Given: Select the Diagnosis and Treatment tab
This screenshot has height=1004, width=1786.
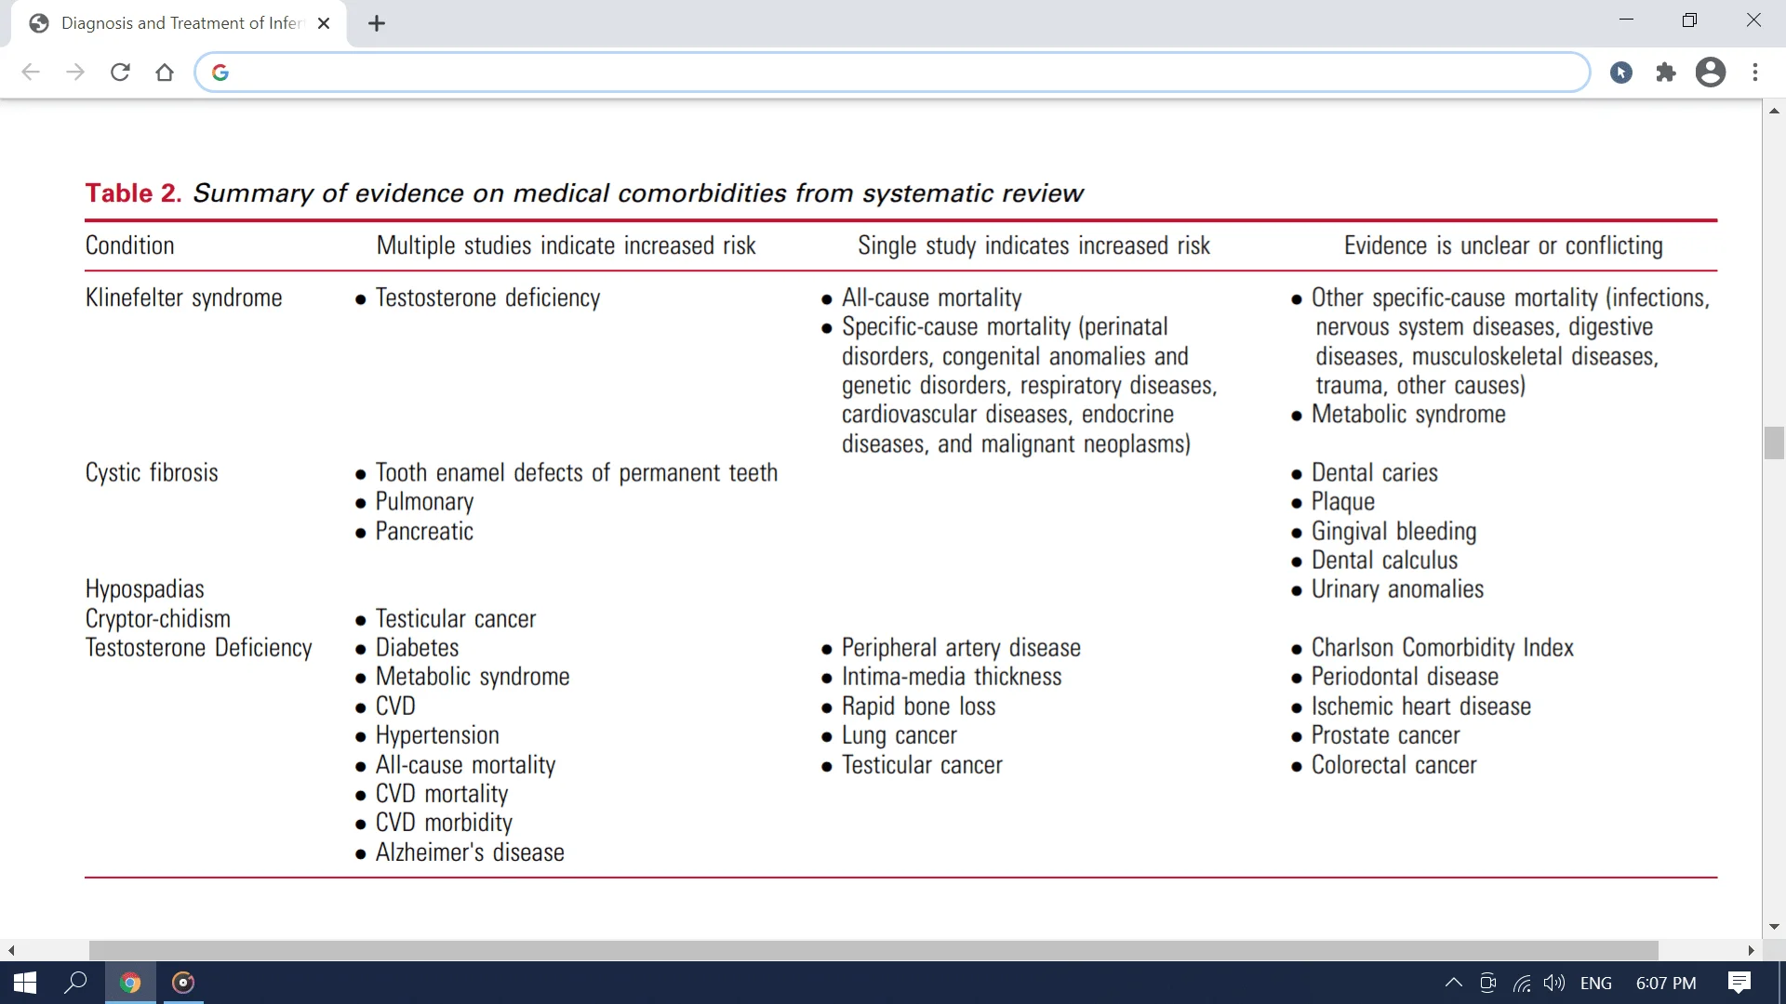Looking at the screenshot, I should point(179,23).
